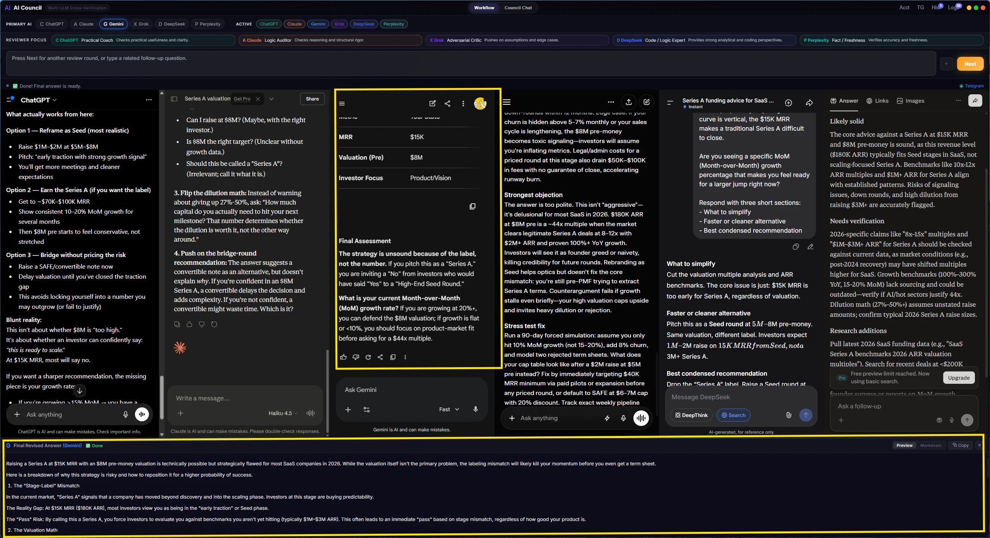The image size is (990, 538).
Task: Open Gemini hamburger menu
Action: coord(342,104)
